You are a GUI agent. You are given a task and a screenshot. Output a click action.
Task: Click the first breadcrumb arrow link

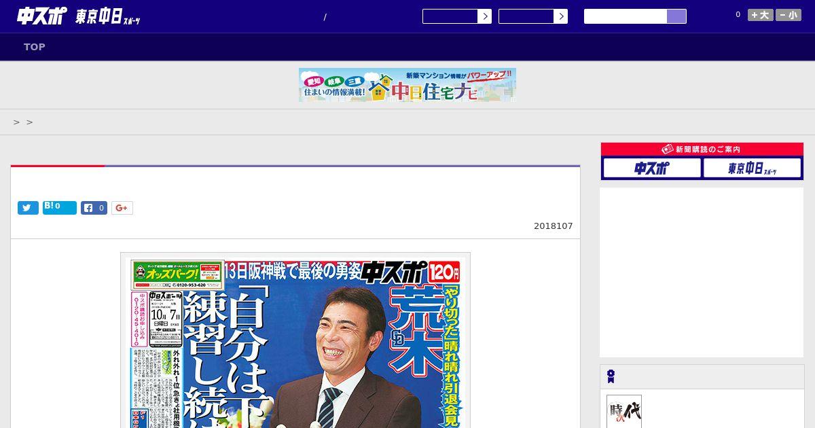click(17, 122)
